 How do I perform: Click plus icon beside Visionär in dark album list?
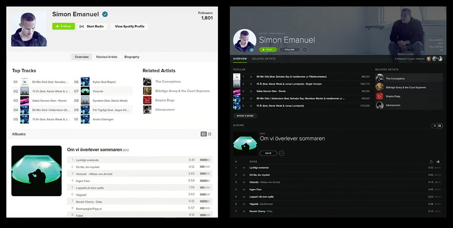click(244, 182)
